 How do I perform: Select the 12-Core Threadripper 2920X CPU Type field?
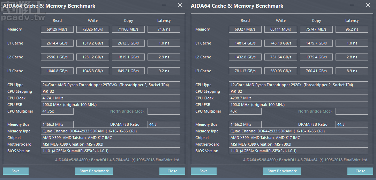coord(299,85)
